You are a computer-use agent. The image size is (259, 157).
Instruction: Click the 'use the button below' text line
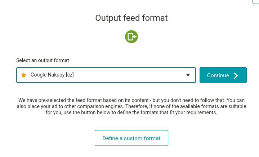coord(131,112)
